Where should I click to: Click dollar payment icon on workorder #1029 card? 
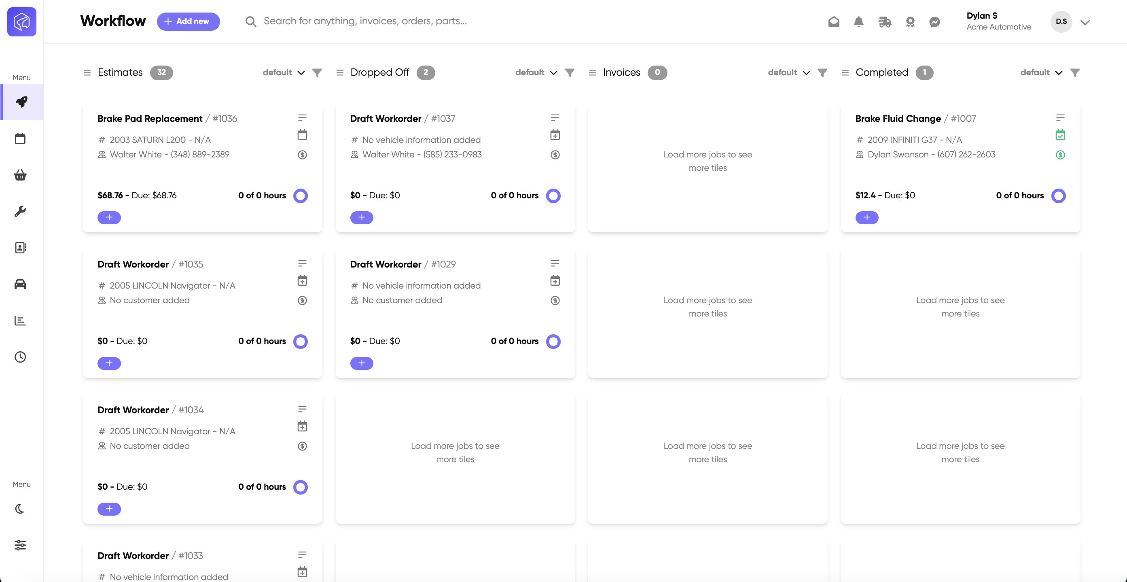[555, 300]
